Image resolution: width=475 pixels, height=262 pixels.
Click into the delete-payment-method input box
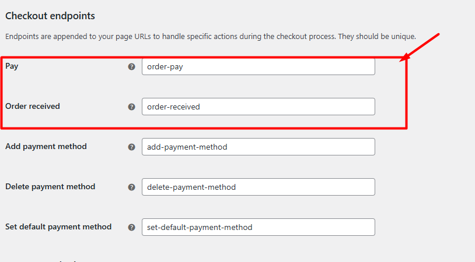click(x=258, y=187)
